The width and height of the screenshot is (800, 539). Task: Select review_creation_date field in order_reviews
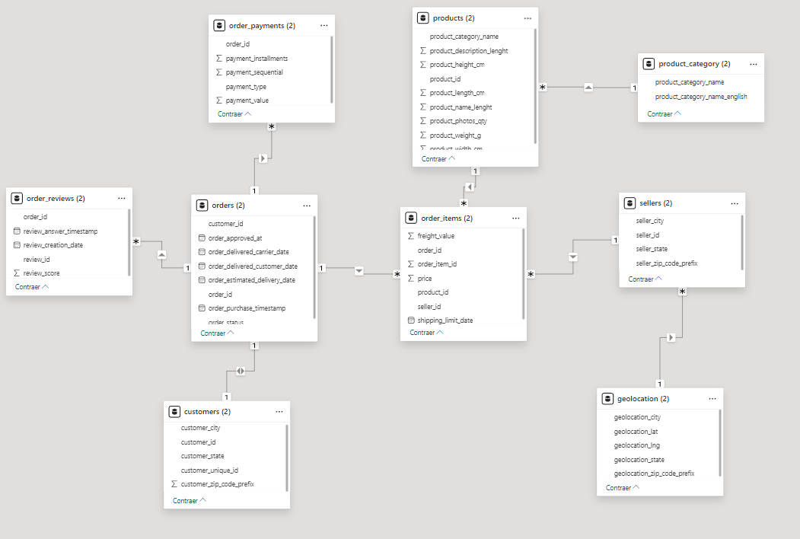(x=53, y=245)
